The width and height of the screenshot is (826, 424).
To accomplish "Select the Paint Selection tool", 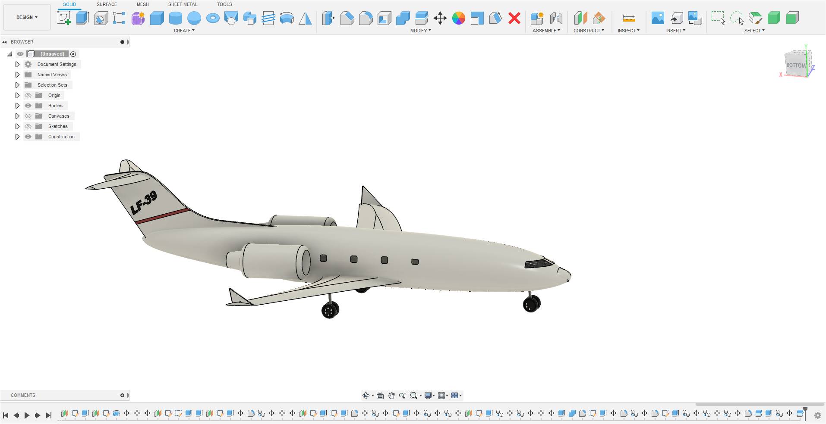I will [x=755, y=18].
